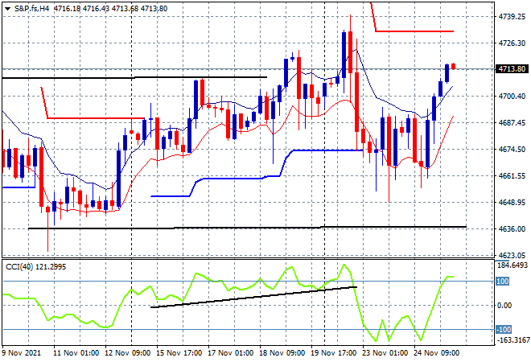Click the 4623.05 price scale value
Viewport: 531px width, 362px height.
(x=512, y=255)
